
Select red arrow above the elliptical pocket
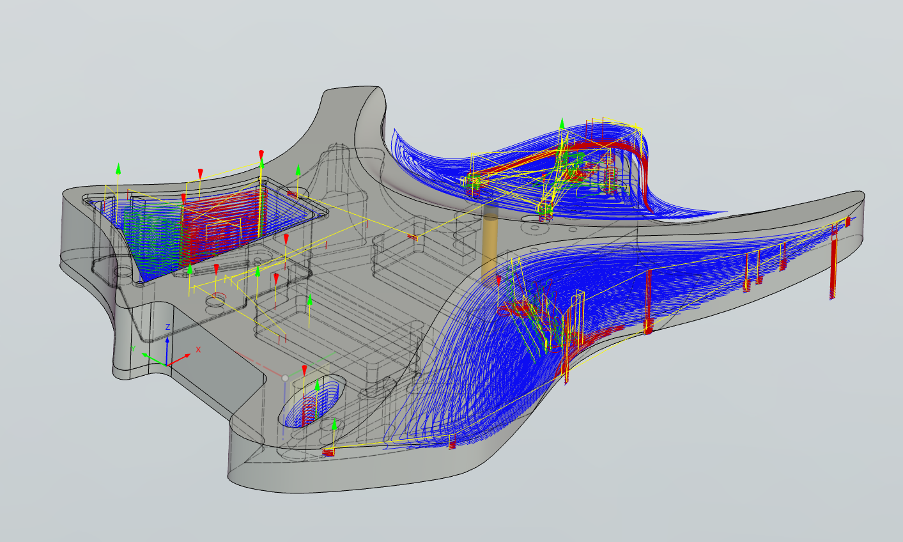[x=304, y=371]
